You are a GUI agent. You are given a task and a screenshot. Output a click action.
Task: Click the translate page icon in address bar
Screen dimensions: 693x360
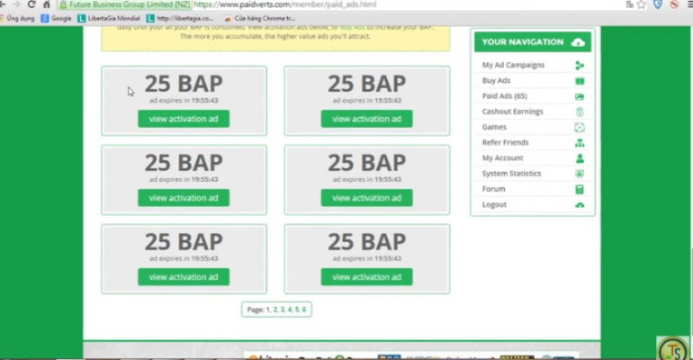(629, 4)
